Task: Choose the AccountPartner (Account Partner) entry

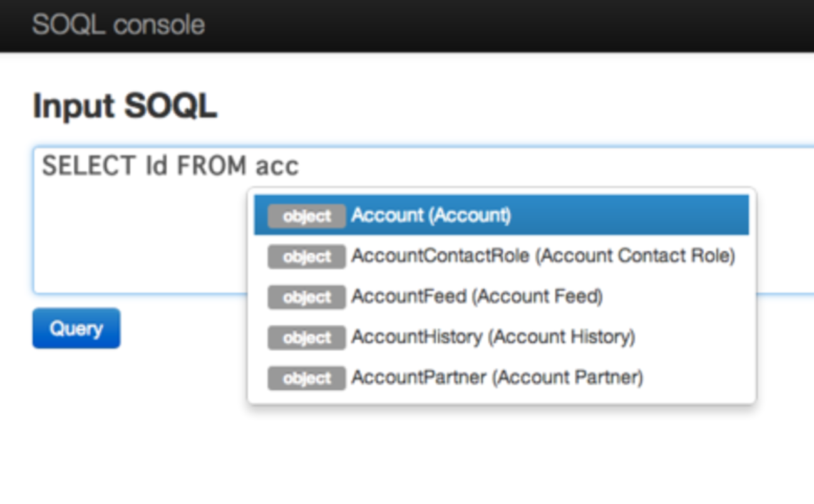Action: click(x=497, y=378)
